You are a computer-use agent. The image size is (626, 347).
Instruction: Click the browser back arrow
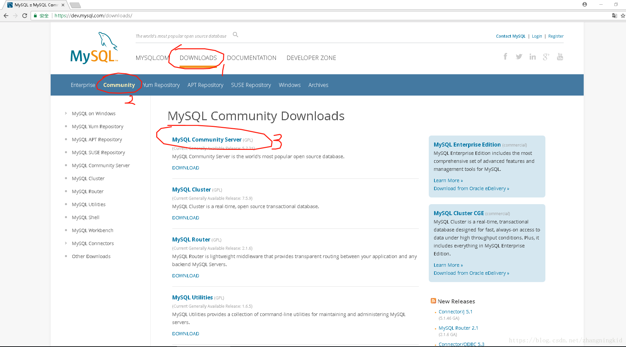click(x=6, y=16)
